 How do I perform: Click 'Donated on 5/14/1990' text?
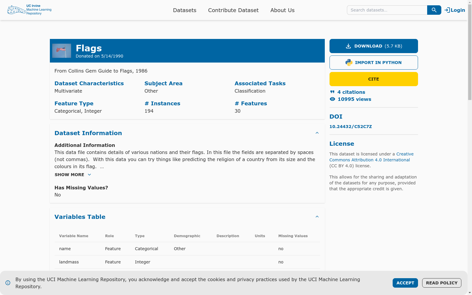click(x=99, y=56)
